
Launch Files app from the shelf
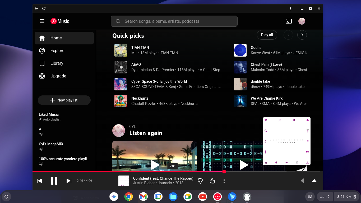pyautogui.click(x=173, y=197)
